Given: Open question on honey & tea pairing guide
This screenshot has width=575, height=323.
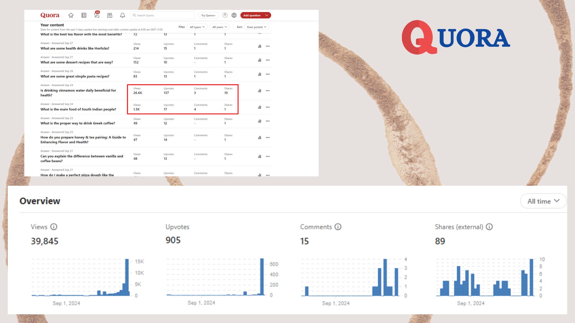Looking at the screenshot, I should coord(83,140).
